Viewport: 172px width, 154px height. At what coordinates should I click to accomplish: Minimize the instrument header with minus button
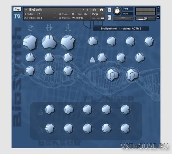[158, 11]
